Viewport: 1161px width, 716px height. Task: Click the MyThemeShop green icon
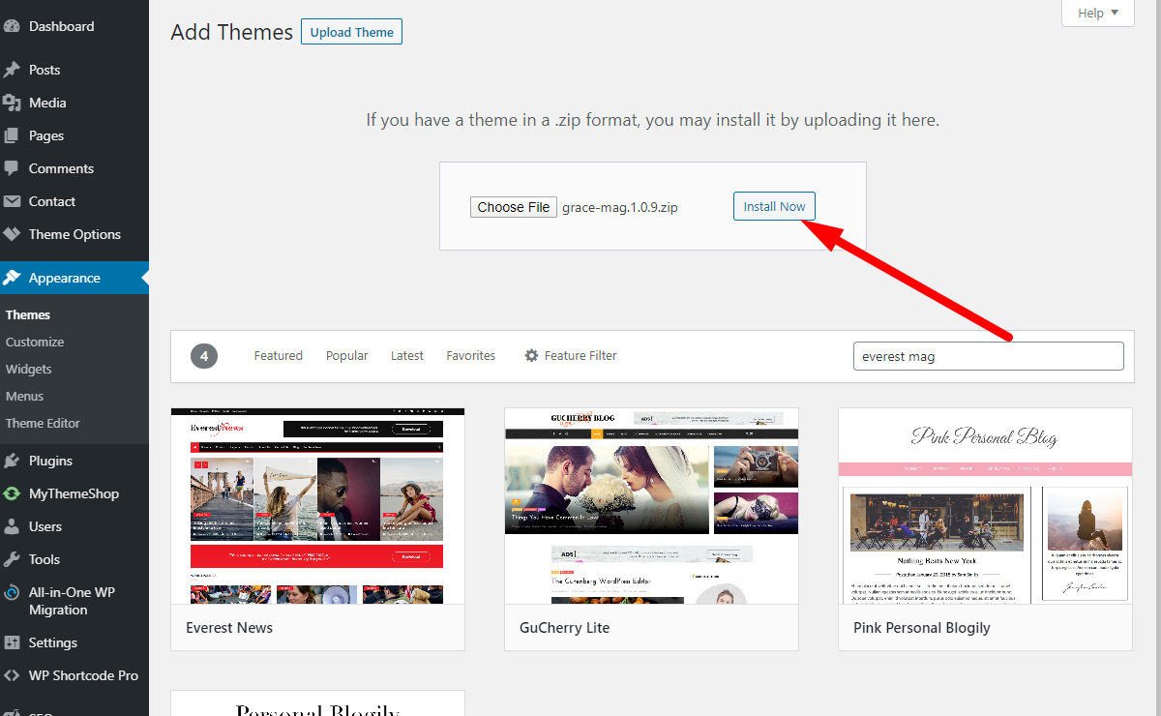click(x=12, y=493)
